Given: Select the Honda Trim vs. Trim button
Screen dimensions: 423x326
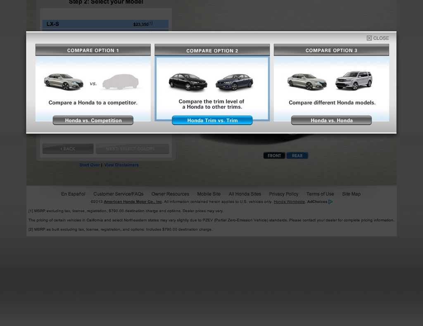Looking at the screenshot, I should 212,120.
